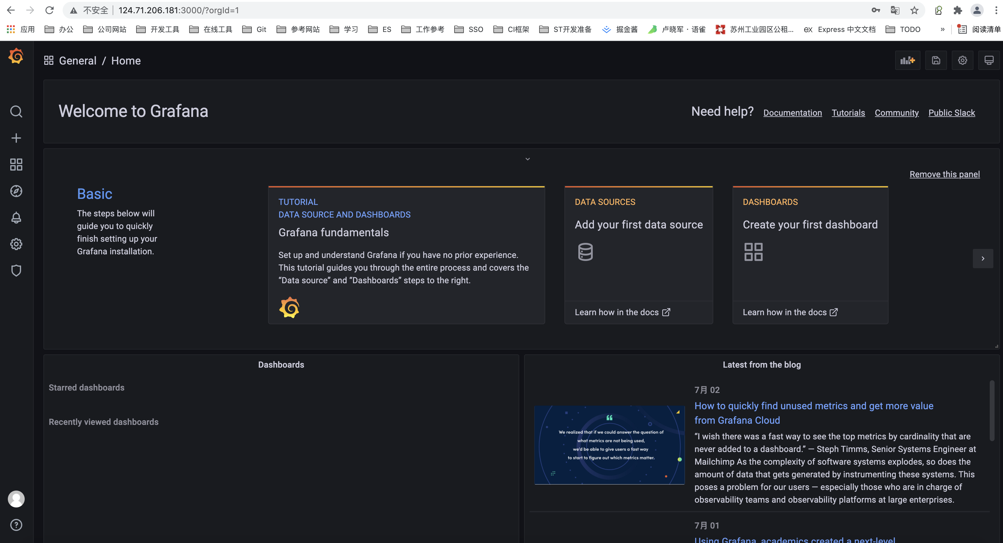Screen dimensions: 1003x543
Task: Open the Server Admin shield icon
Action: point(16,270)
